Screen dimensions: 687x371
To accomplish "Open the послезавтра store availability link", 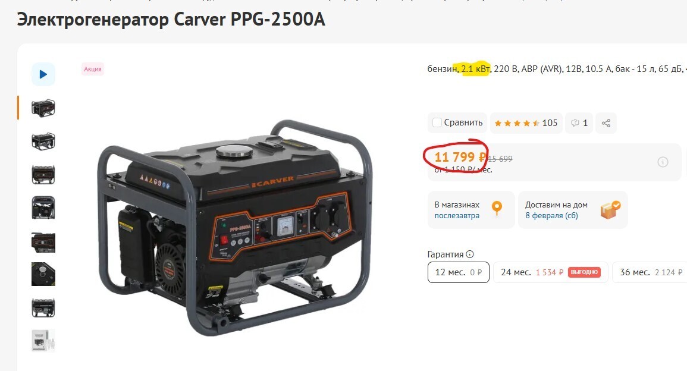I will (x=457, y=215).
